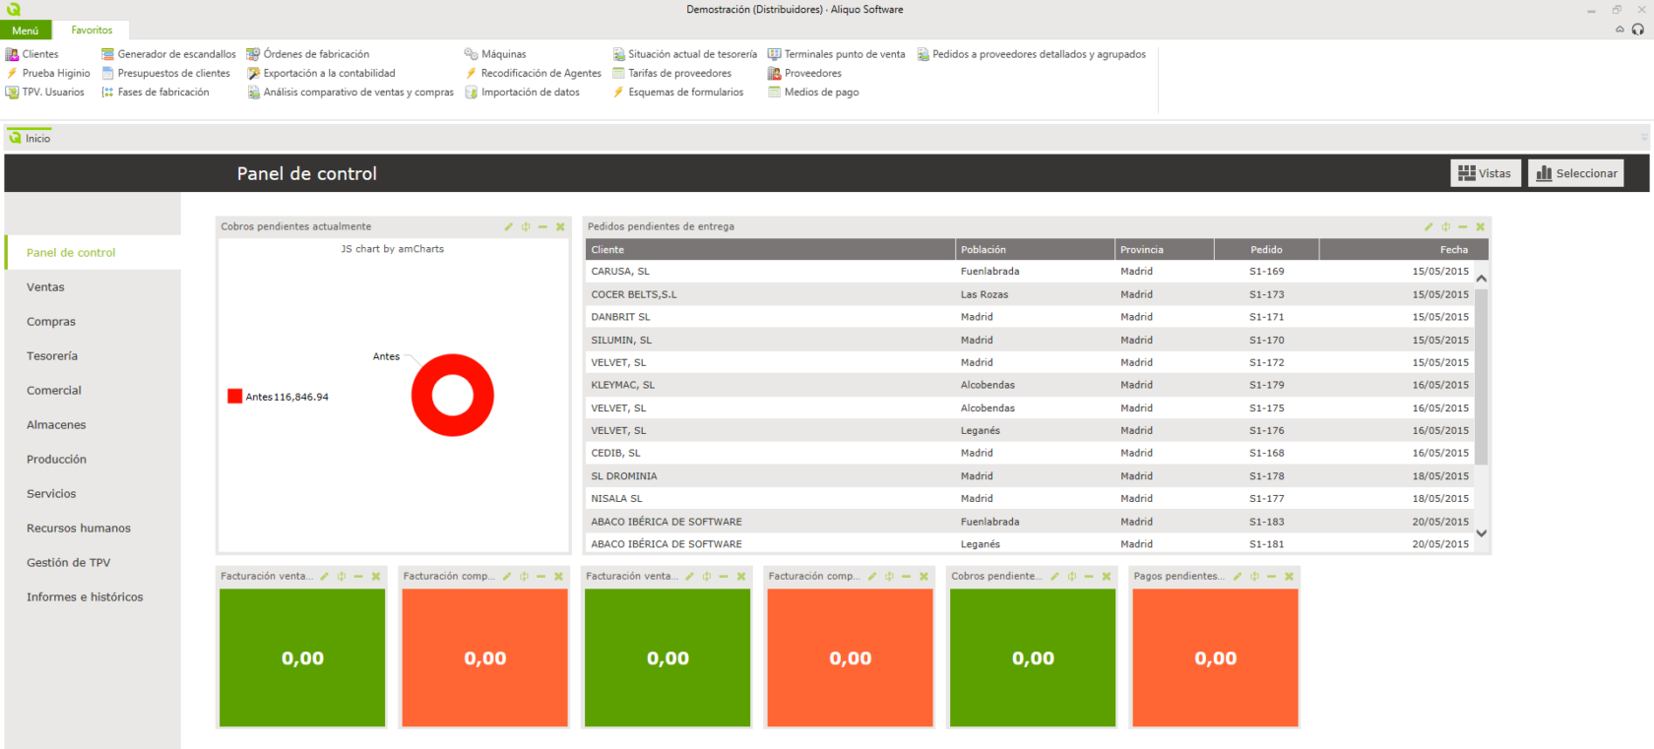Move the Pedidos pendientes de entrega widget
The image size is (1654, 749).
click(x=1445, y=226)
